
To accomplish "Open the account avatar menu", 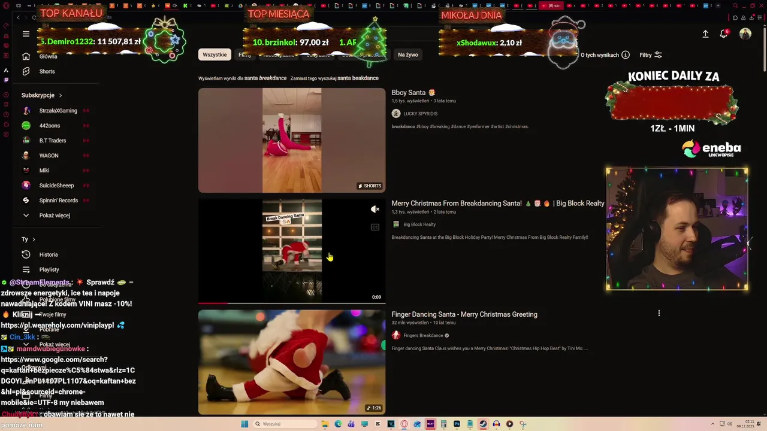I will pyautogui.click(x=745, y=34).
